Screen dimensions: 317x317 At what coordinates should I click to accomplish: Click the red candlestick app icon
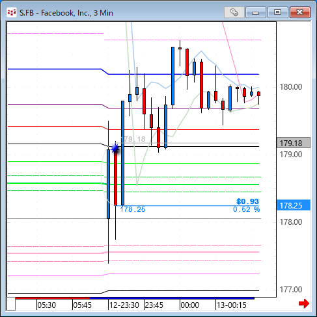click(12, 13)
